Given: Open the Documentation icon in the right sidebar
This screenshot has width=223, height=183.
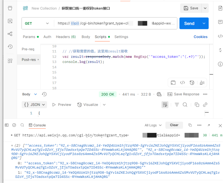Looking at the screenshot, I should pyautogui.click(x=220, y=8).
